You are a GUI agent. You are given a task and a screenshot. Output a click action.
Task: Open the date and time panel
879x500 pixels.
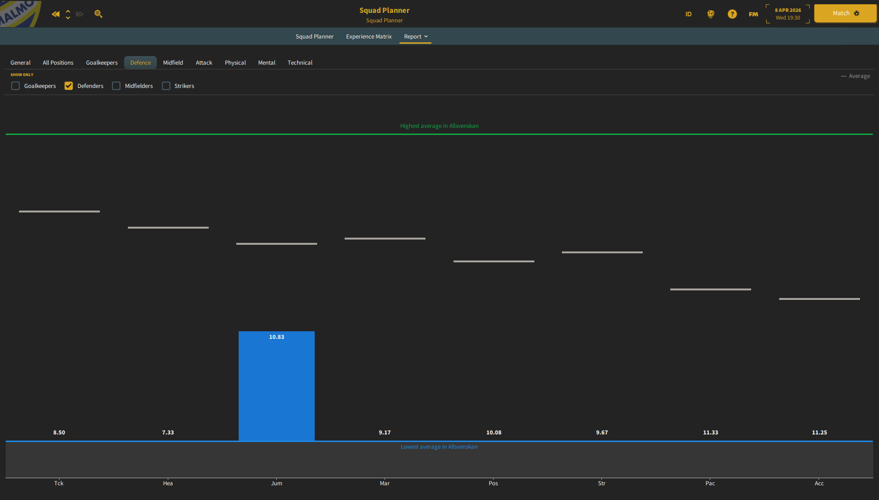(x=788, y=14)
